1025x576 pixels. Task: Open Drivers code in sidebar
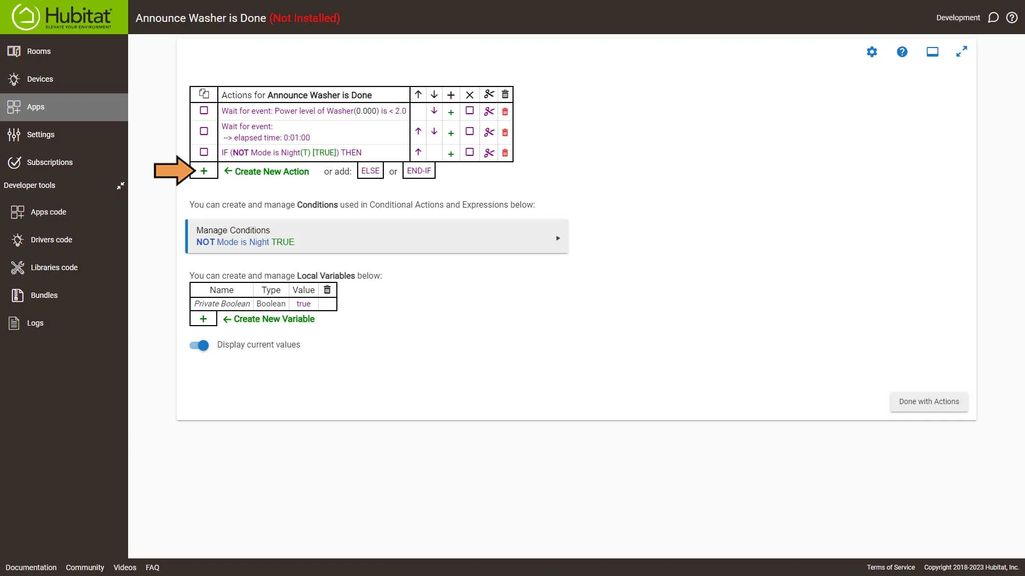[x=64, y=240]
